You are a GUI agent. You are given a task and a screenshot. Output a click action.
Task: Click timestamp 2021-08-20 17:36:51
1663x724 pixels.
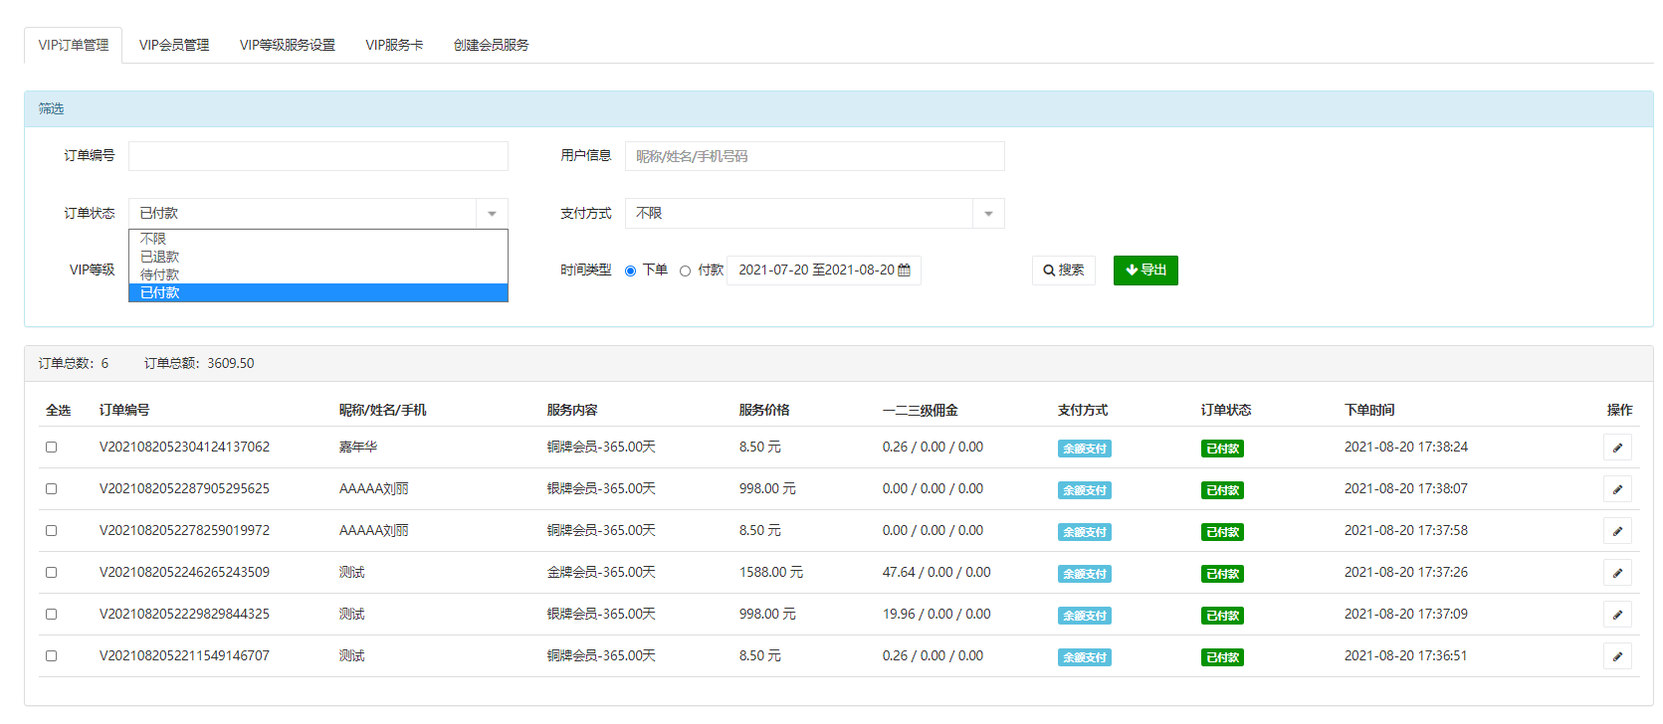(1406, 656)
